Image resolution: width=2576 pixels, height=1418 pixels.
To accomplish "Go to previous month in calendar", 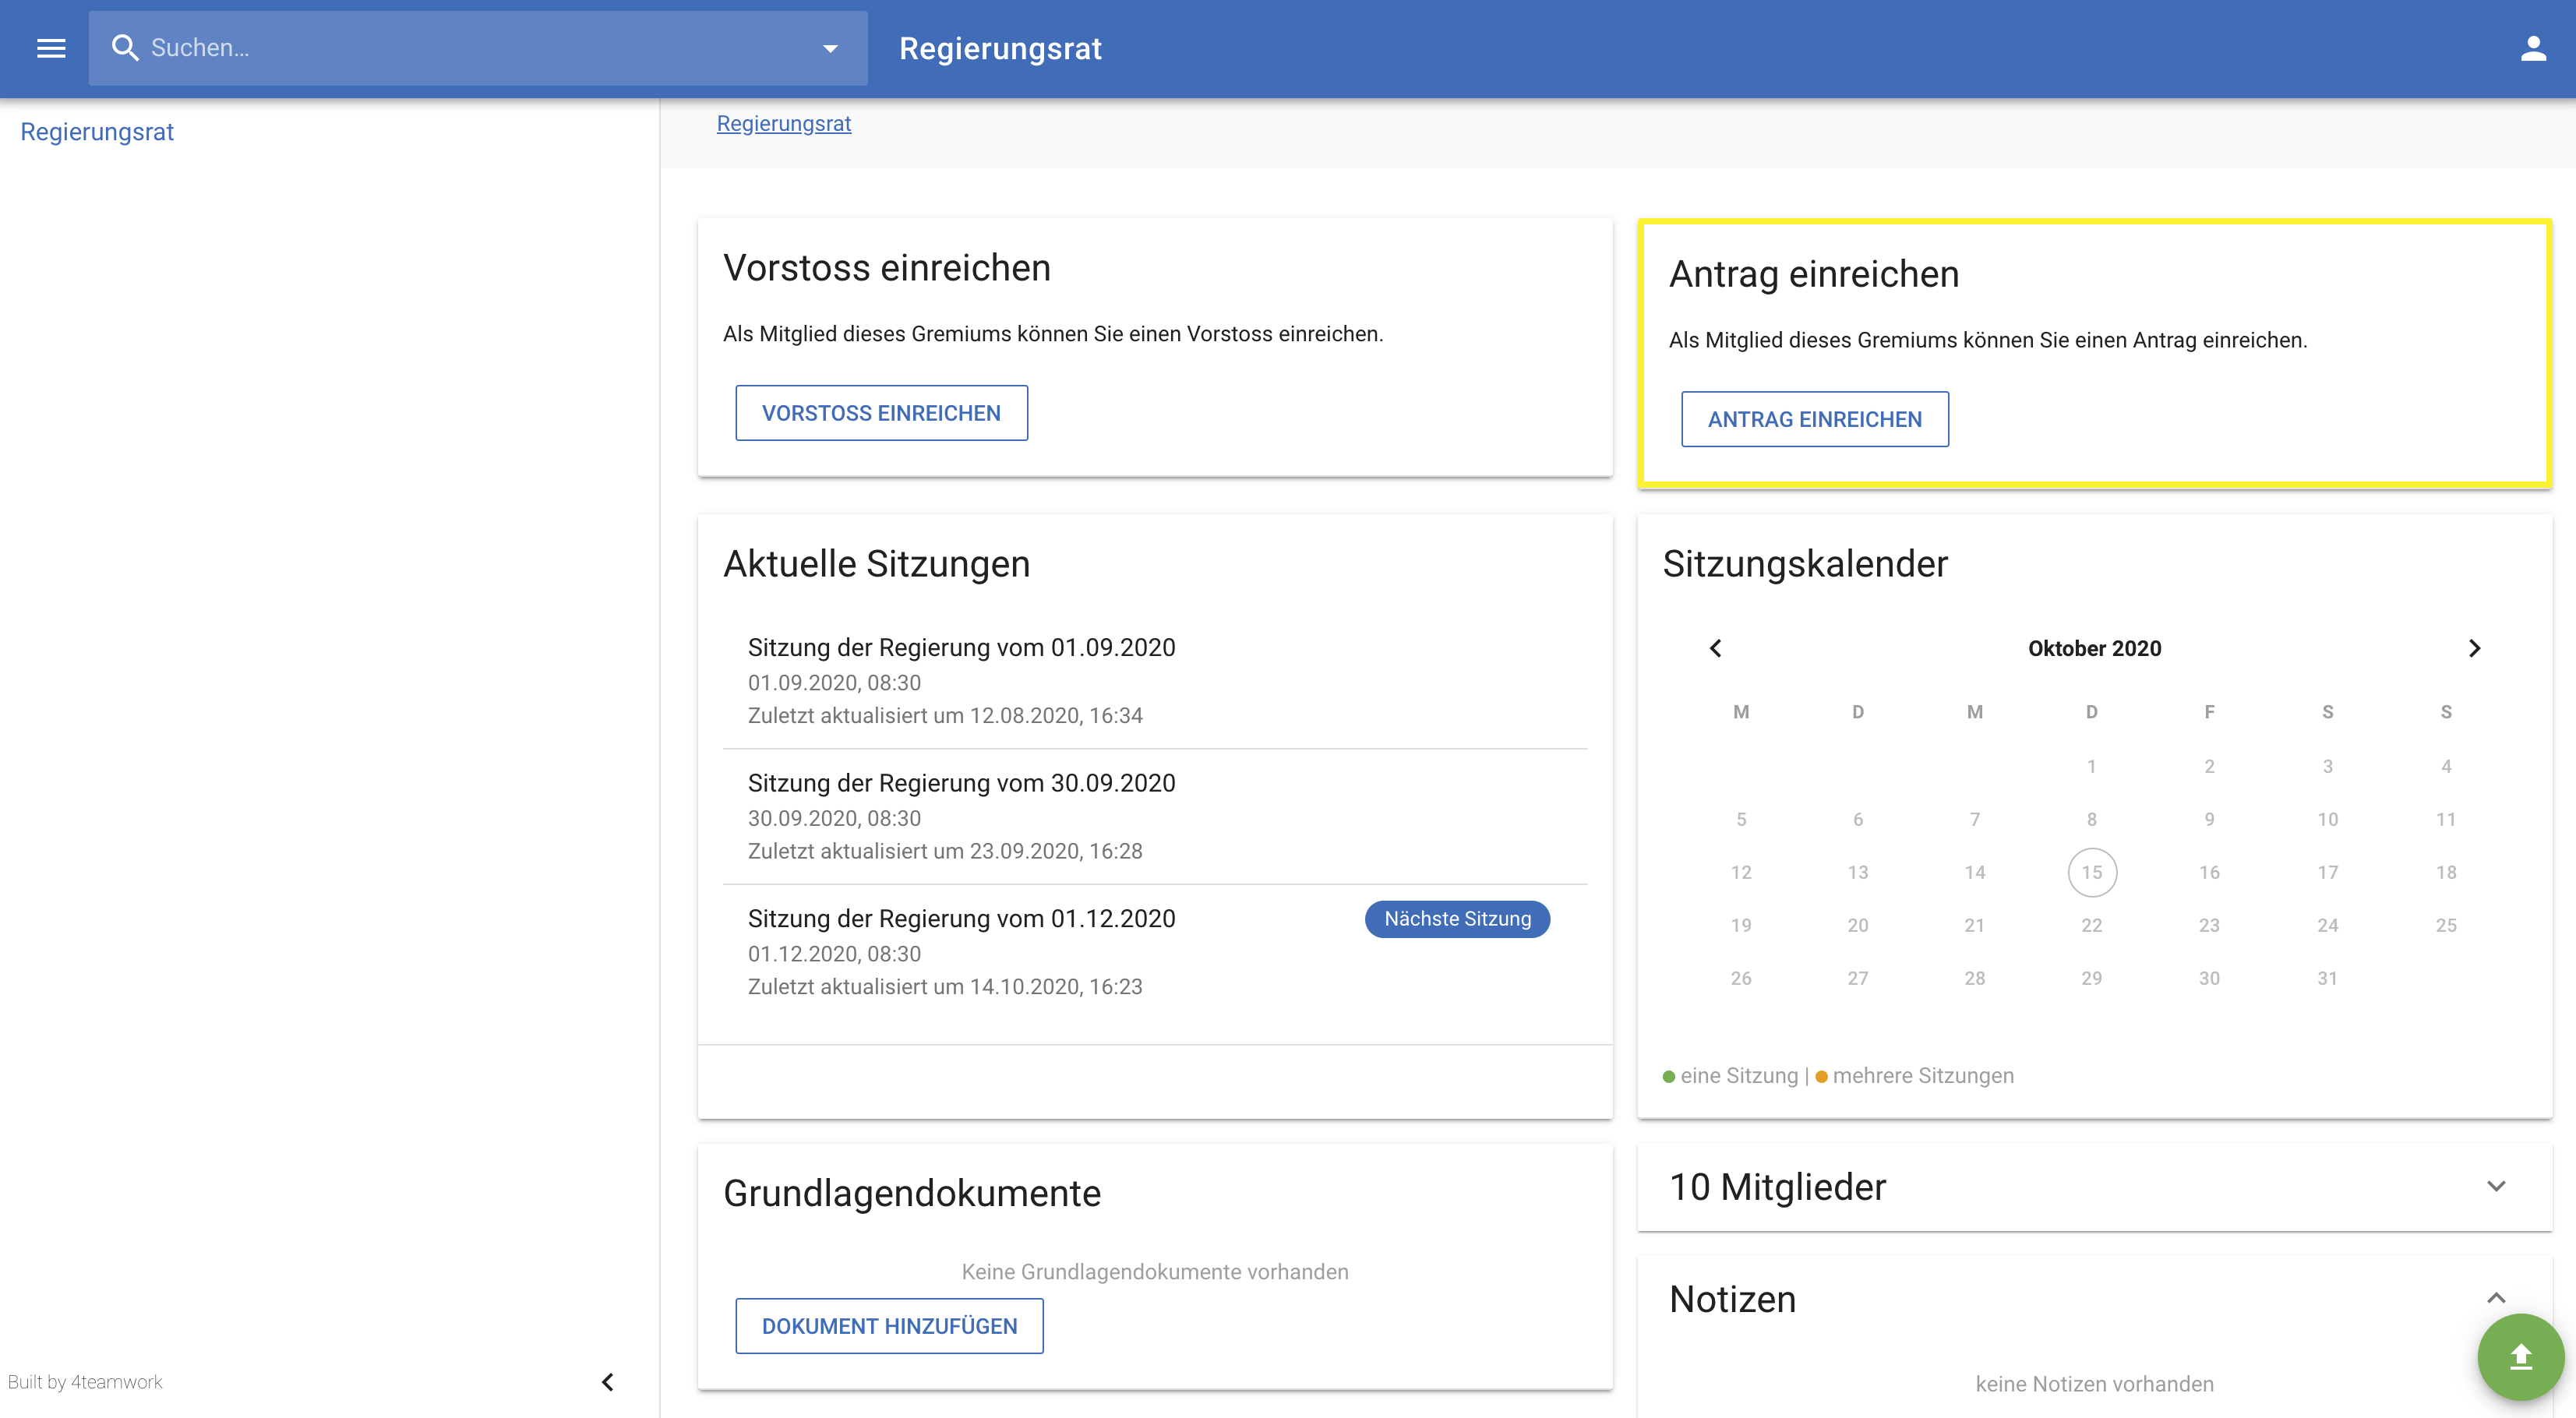I will (x=1716, y=648).
